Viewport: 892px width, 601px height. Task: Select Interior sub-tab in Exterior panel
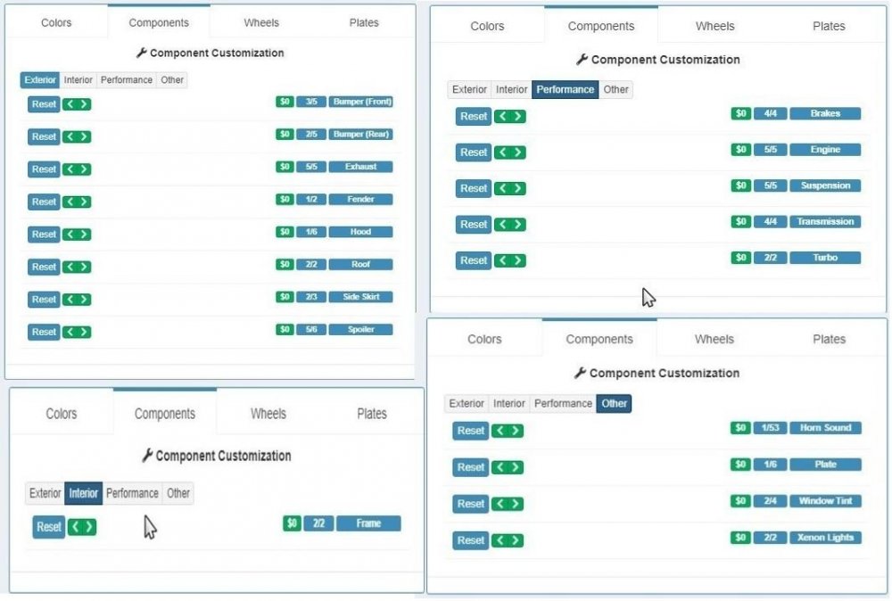tap(78, 79)
